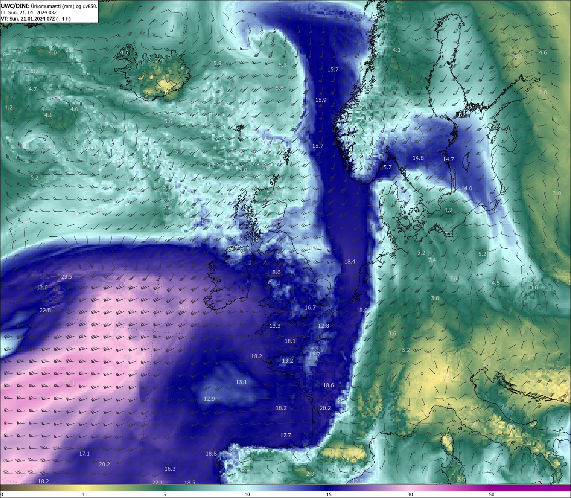Click the 0 tick on the color scale
This screenshot has width=571, height=498.
[2, 494]
